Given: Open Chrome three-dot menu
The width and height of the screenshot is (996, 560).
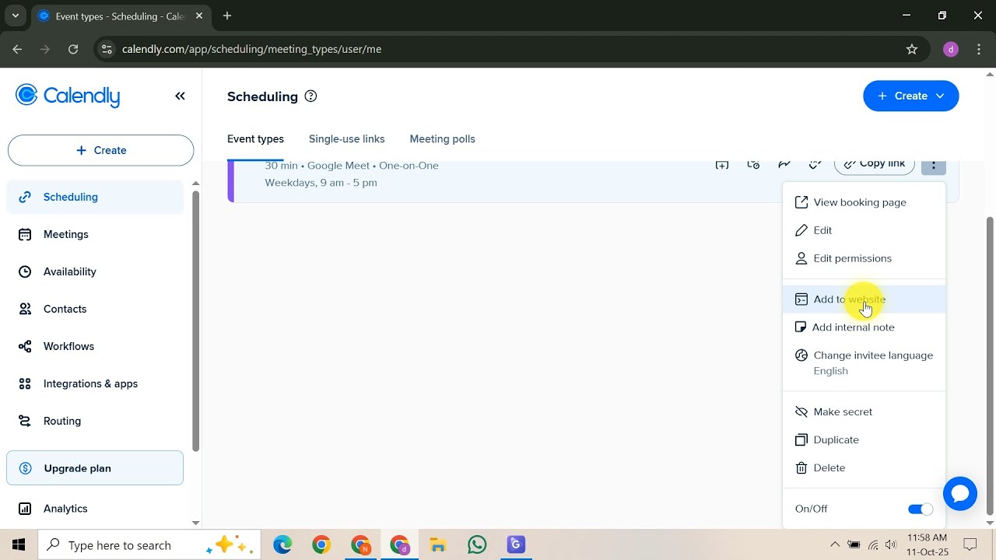Looking at the screenshot, I should coord(979,49).
